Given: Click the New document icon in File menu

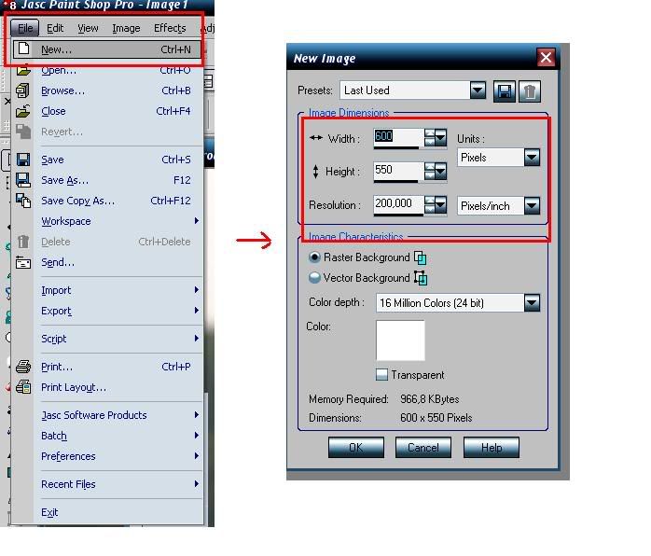Looking at the screenshot, I should tap(23, 49).
